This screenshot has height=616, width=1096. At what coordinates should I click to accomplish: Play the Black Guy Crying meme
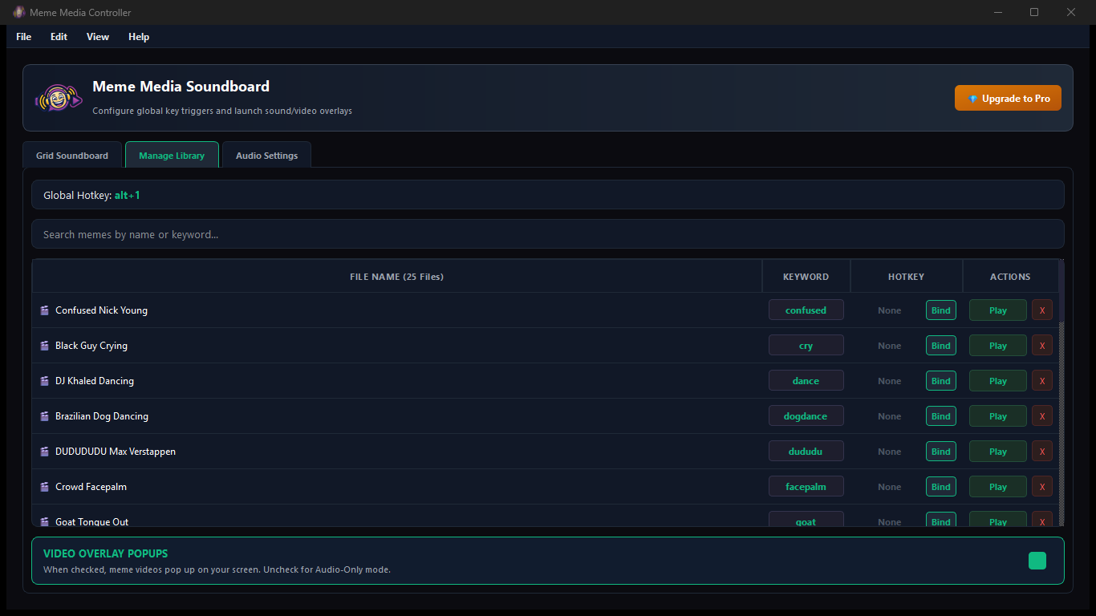(x=998, y=346)
